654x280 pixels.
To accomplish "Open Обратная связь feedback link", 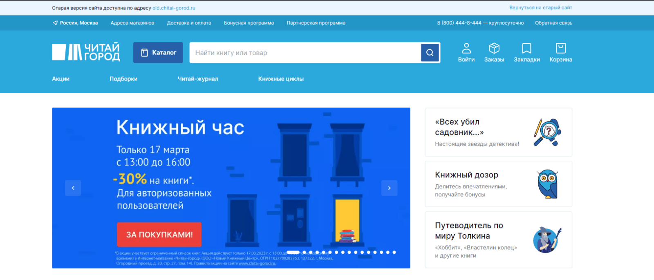I will click(x=553, y=23).
